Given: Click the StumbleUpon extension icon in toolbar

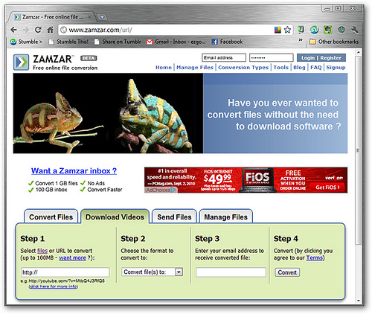Looking at the screenshot, I should tap(314, 30).
